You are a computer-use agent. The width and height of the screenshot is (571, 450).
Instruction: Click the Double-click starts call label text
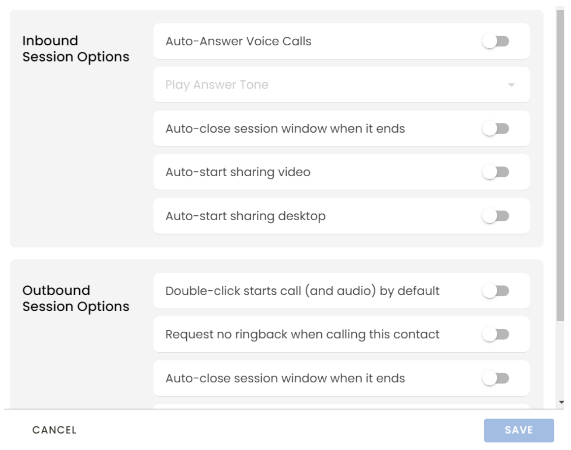point(302,291)
